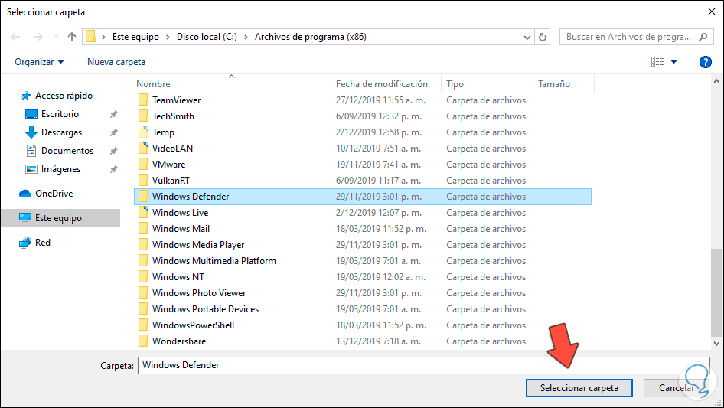This screenshot has height=408, width=724.
Task: Click Windows Photo Viewer folder name
Action: coord(199,293)
